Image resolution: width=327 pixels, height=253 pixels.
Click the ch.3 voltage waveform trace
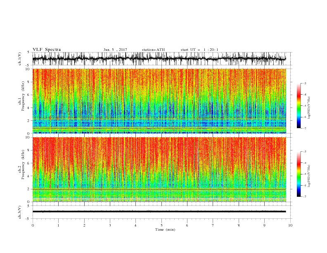tap(159, 212)
